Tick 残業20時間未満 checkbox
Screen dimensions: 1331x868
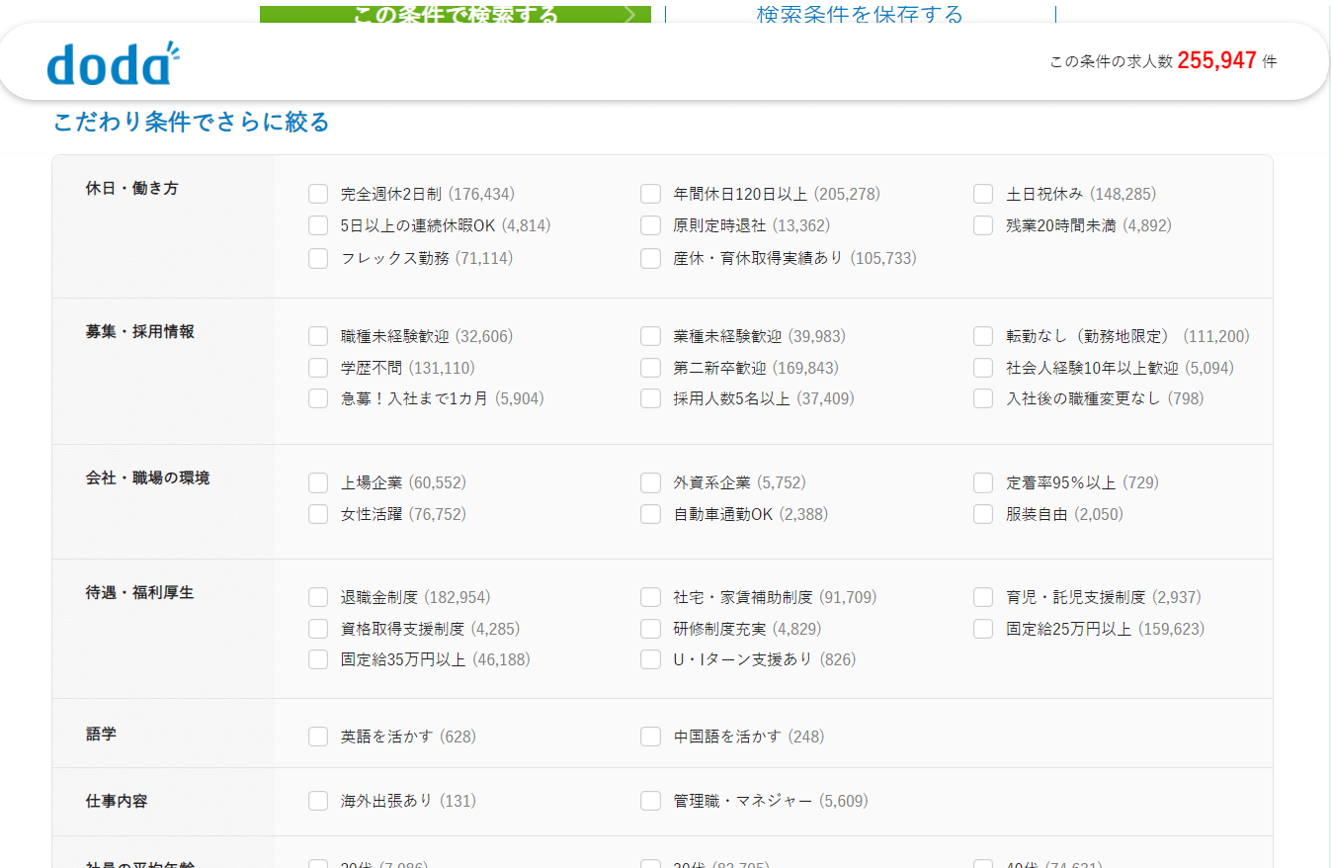[983, 225]
